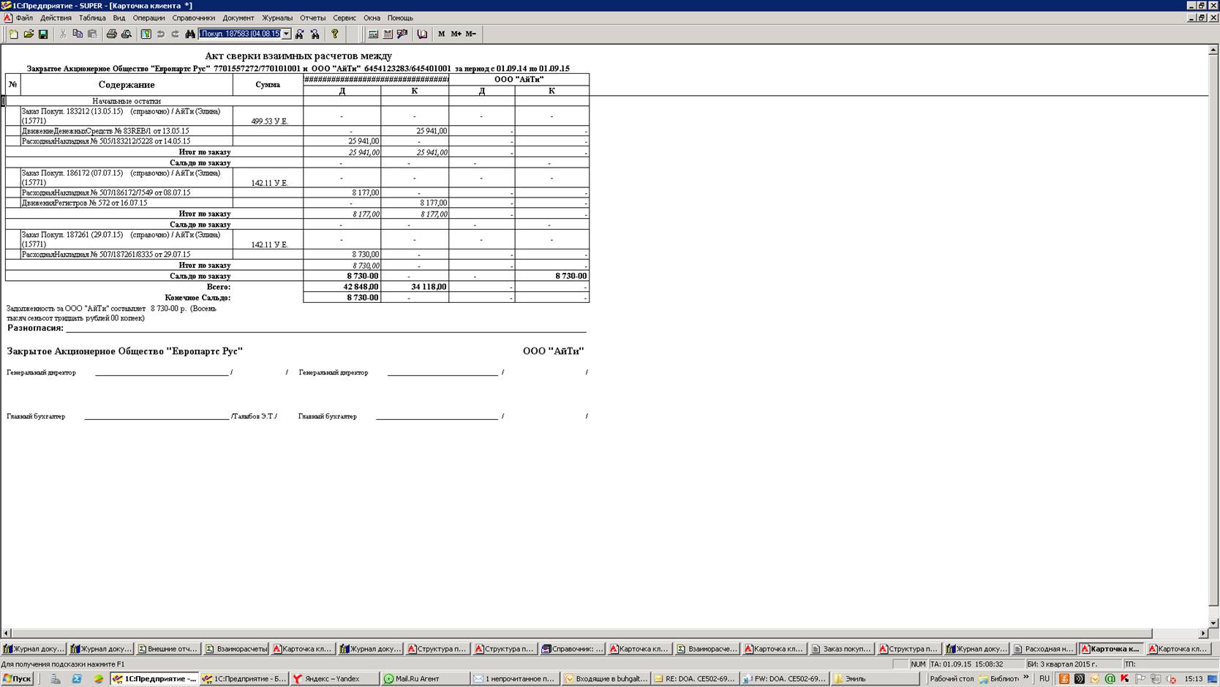
Task: Click the yellow question mark help icon
Action: (x=335, y=34)
